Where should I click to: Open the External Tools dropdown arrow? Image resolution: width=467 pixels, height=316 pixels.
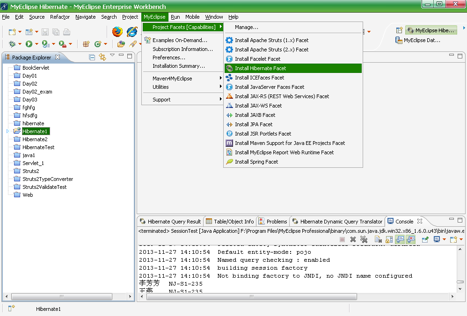(x=71, y=44)
